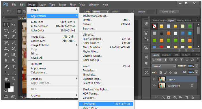Open the Filter menu
Screen dimensions: 202x109
coord(72,5)
